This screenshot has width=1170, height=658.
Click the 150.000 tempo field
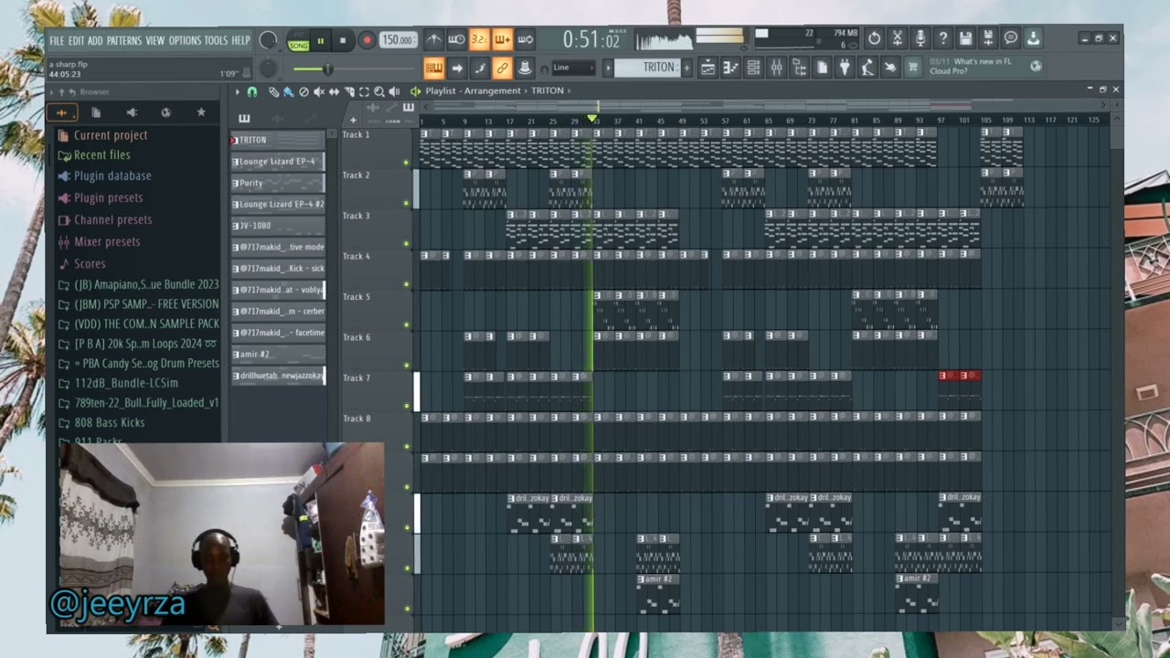[398, 40]
